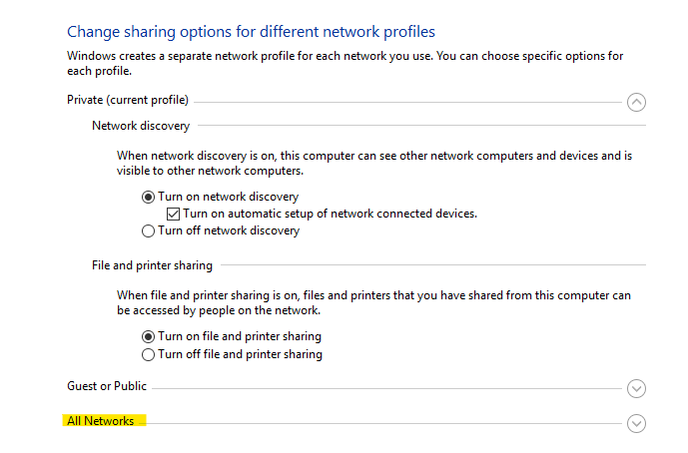Click the File and printer sharing heading
This screenshot has width=688, height=453.
pos(152,265)
